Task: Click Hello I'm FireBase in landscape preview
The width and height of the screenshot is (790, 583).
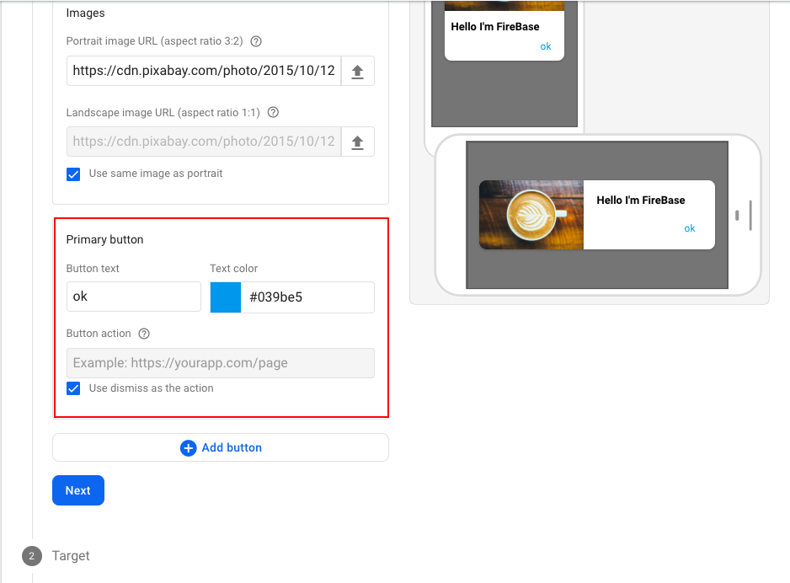Action: click(x=640, y=200)
